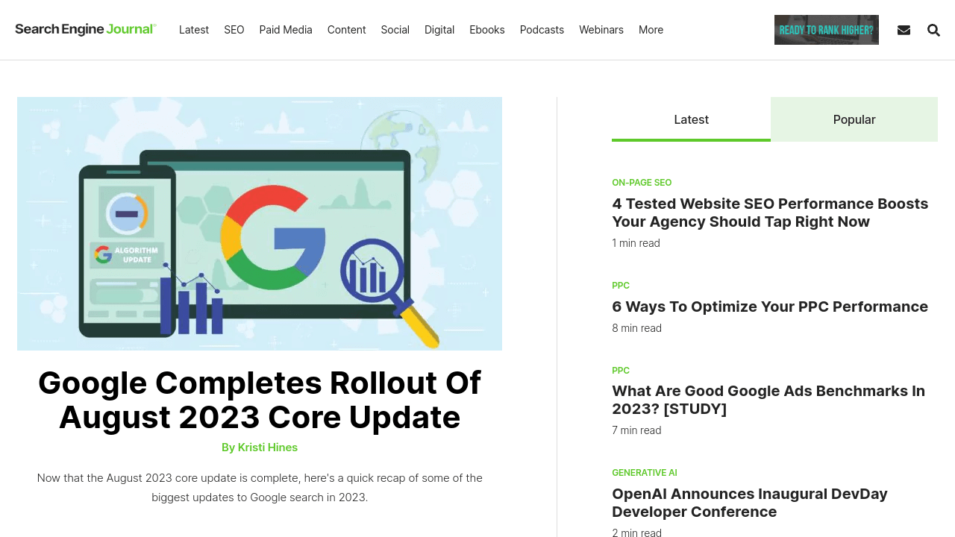Go to Search Engine Journal home logo
The width and height of the screenshot is (955, 537).
coord(86,29)
